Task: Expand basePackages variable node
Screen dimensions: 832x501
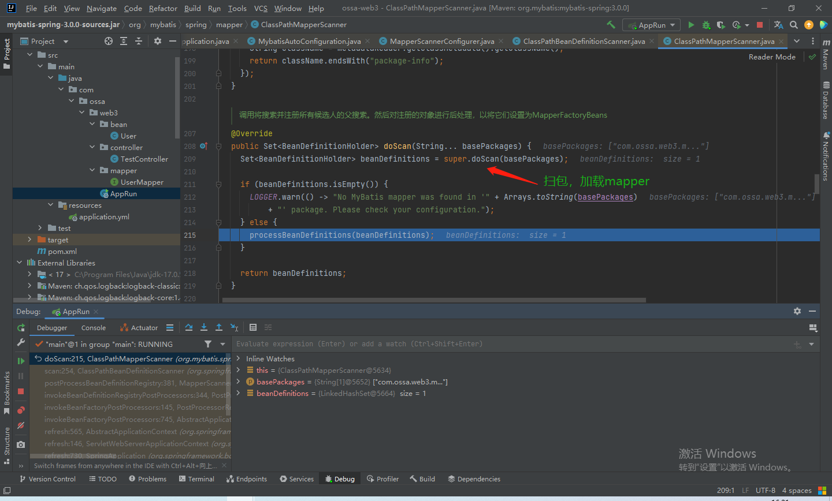Action: tap(238, 382)
